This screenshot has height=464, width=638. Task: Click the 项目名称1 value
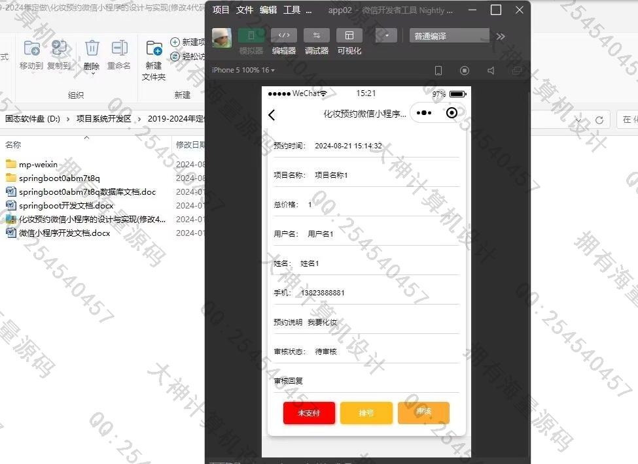click(x=331, y=175)
